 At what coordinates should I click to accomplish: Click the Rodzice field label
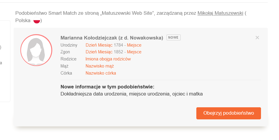[x=68, y=59]
